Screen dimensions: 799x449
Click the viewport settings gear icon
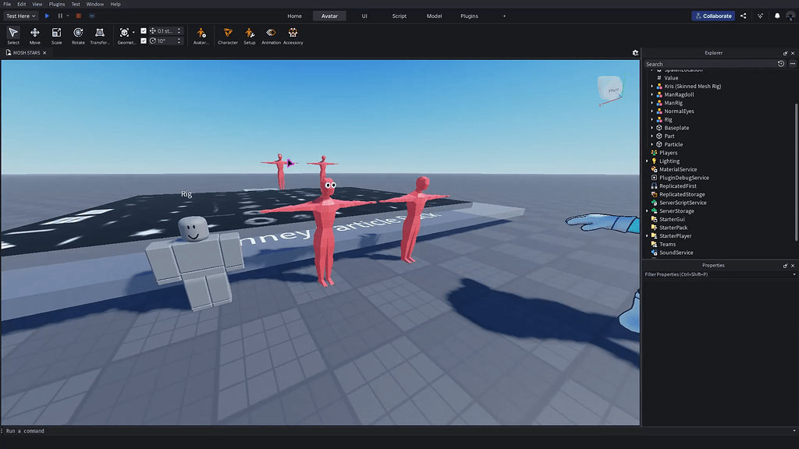[x=635, y=53]
